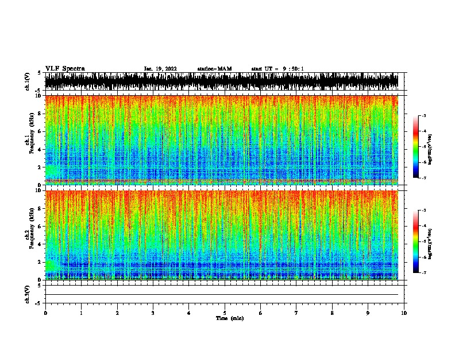The width and height of the screenshot is (455, 351).
Task: Select the date 'Jan. 19, 2022' header
Action: pyautogui.click(x=160, y=69)
